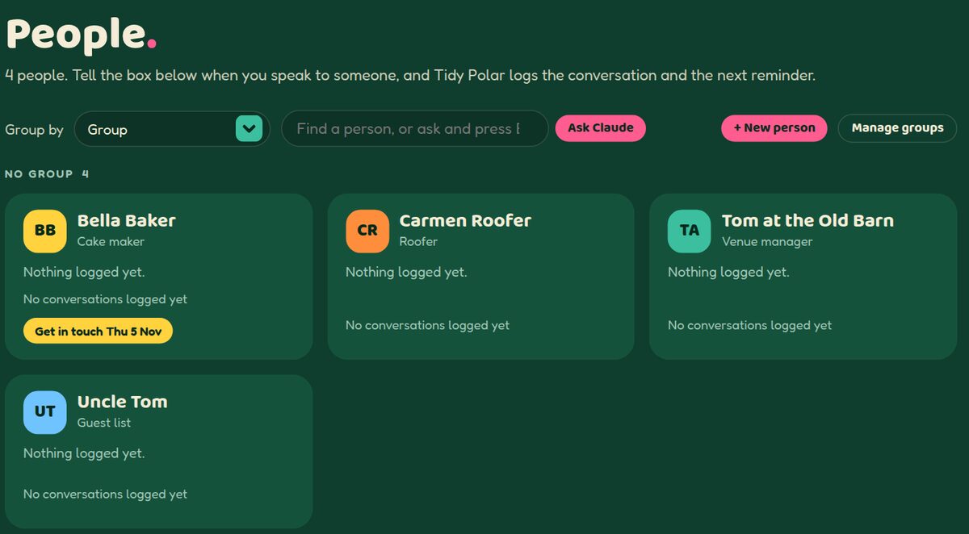
Task: Click the TA avatar for Tom at the Old Barn
Action: coord(689,231)
